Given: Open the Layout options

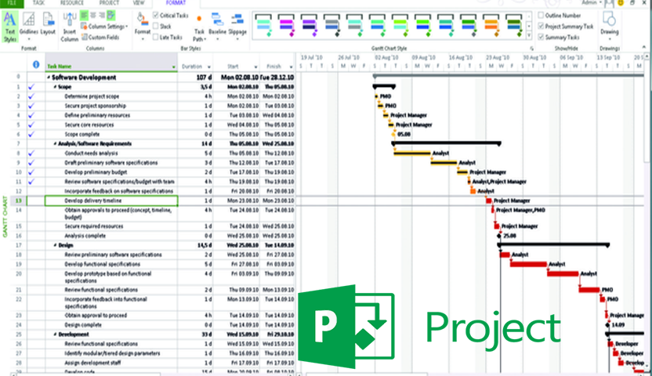Looking at the screenshot, I should (48, 25).
